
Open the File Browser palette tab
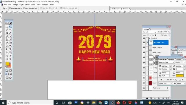tap(115, 9)
